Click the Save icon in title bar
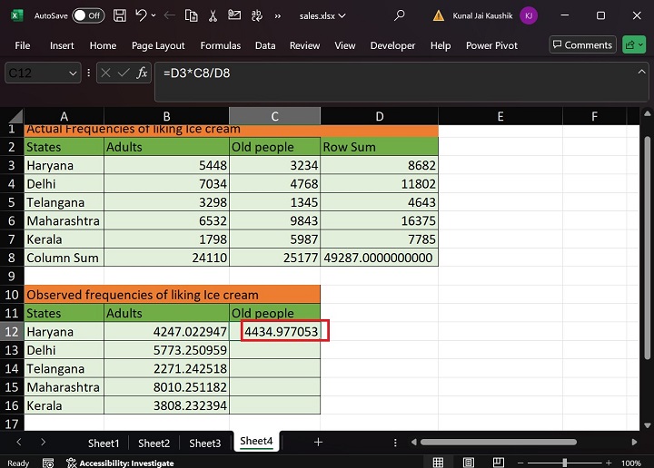The image size is (654, 468). point(121,15)
